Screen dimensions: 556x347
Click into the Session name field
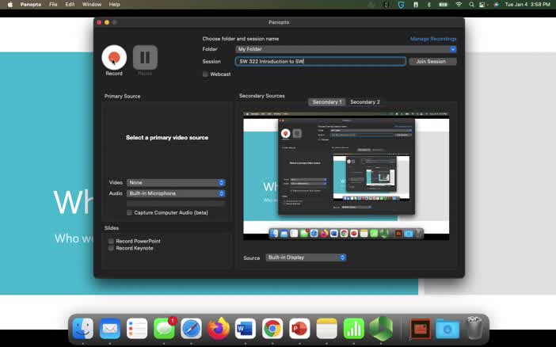tap(321, 61)
